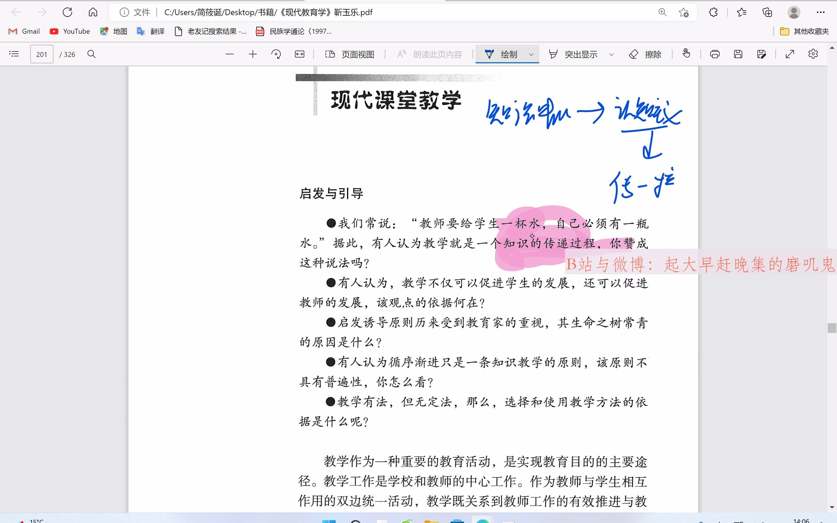Click scrollbar up arrow
The width and height of the screenshot is (837, 523).
832,47
